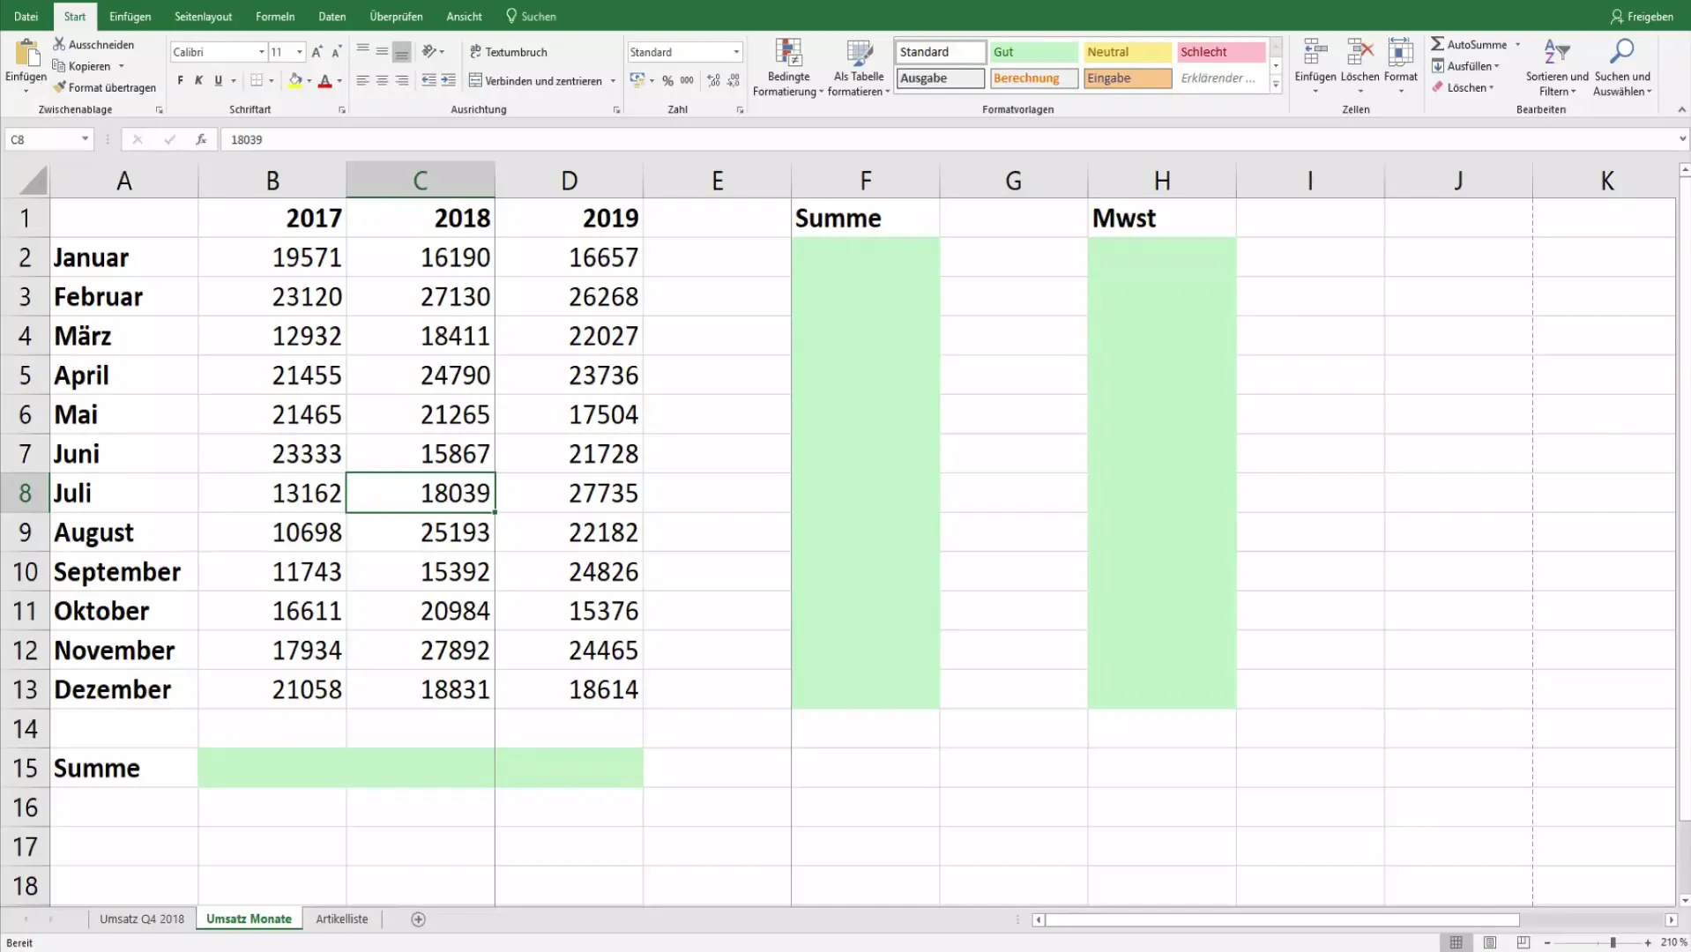Screen dimensions: 1691x952
Task: Apply percent style with the % icon
Action: coord(667,80)
